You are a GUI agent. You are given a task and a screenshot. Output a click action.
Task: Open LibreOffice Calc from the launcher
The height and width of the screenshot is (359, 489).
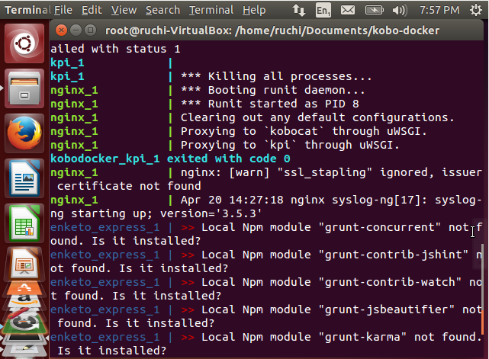tap(24, 223)
